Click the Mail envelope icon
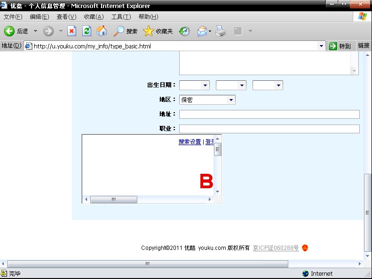This screenshot has width=372, height=279. click(202, 31)
